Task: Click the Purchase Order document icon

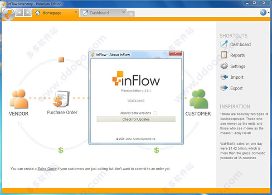Action: 61,99
